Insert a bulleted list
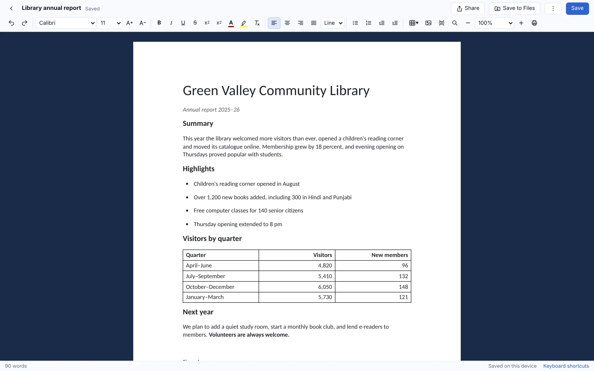Screen dimensions: 594x371 click(x=355, y=23)
